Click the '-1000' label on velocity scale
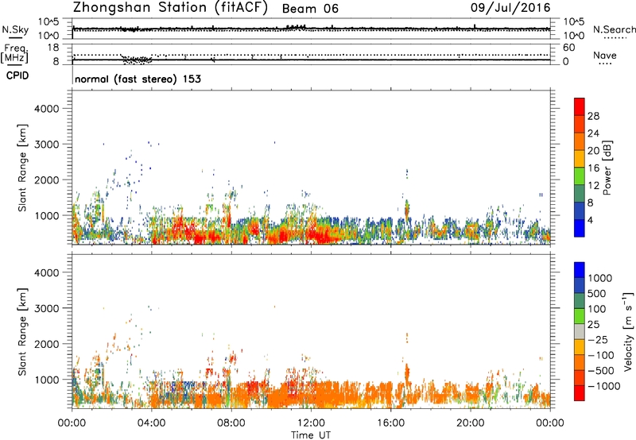 pyautogui.click(x=603, y=386)
